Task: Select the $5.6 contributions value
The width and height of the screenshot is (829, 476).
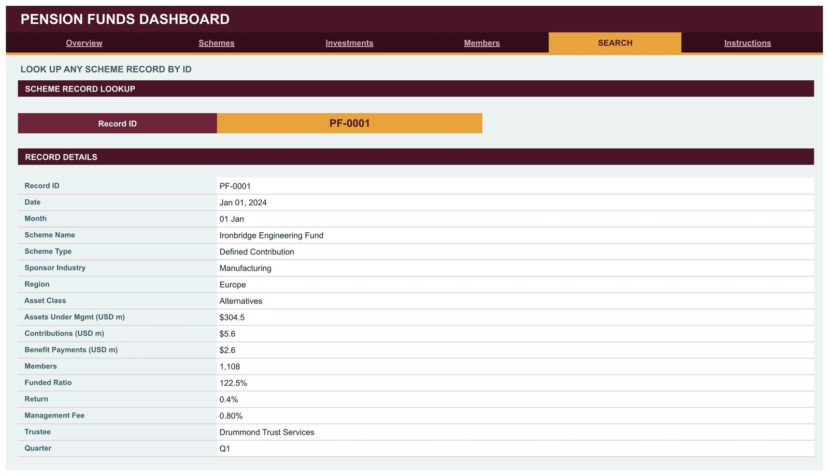Action: point(227,334)
